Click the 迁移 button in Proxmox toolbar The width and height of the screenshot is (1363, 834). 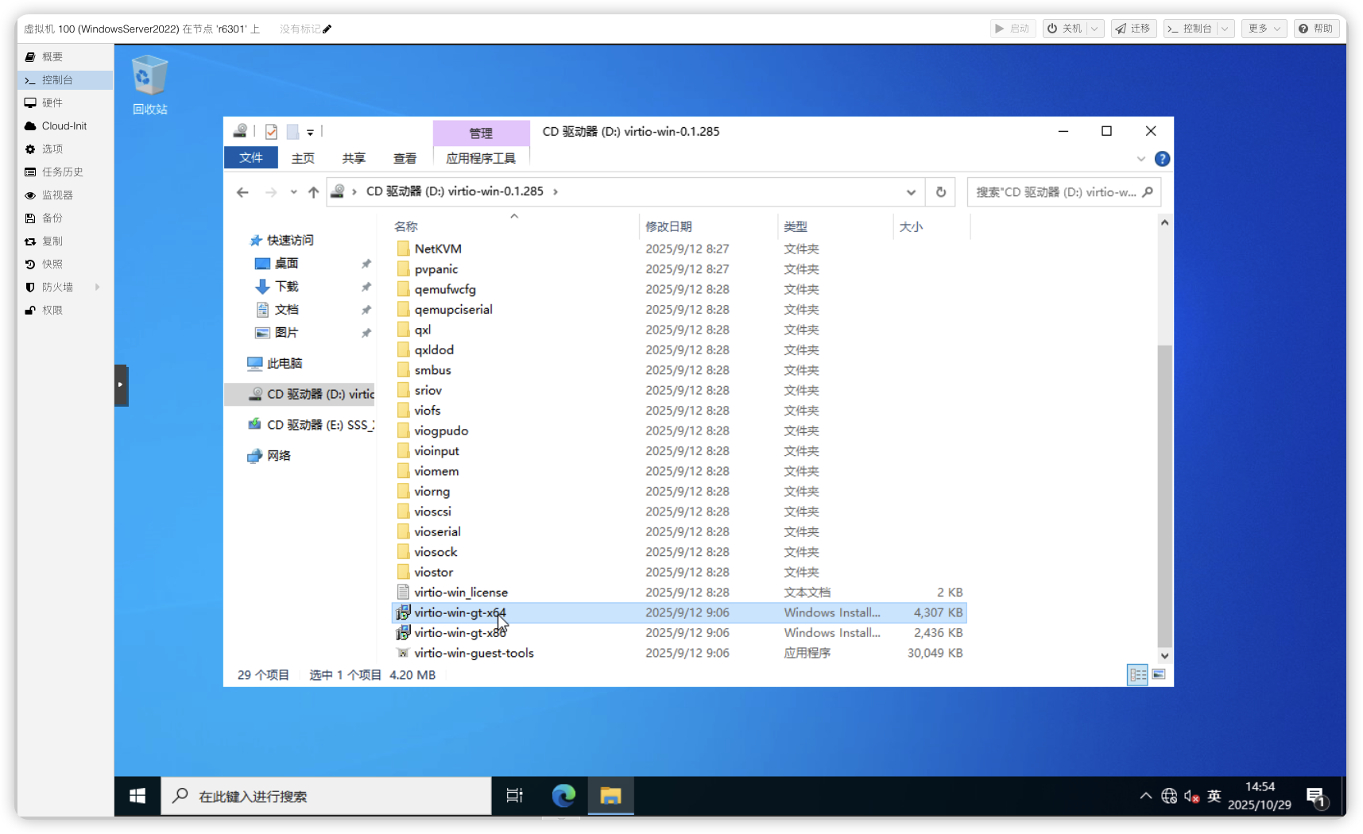pos(1133,29)
